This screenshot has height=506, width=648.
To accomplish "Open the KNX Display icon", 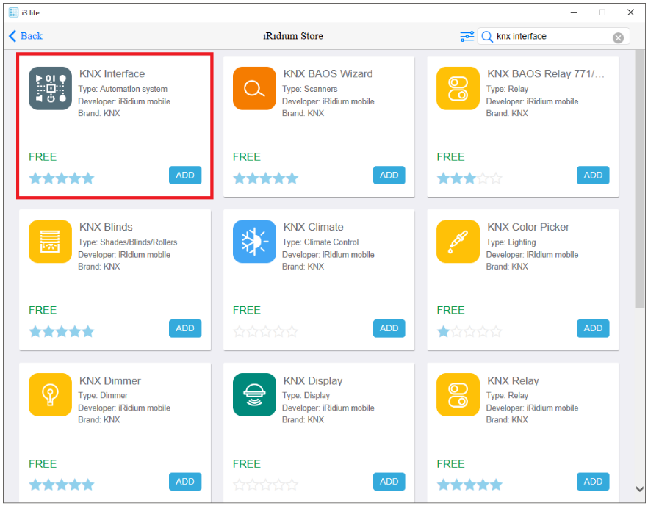I will click(x=254, y=395).
